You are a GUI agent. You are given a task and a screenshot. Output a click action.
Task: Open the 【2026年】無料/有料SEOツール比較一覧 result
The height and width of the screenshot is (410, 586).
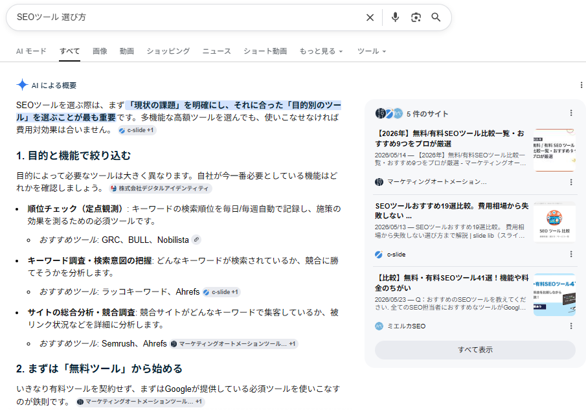coord(449,139)
